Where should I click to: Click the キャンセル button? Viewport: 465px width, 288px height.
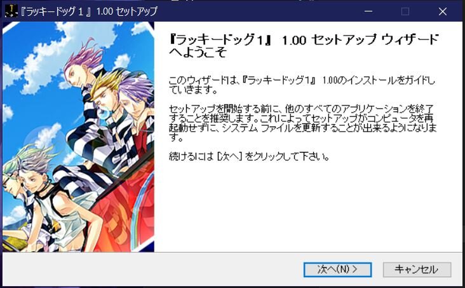tap(417, 270)
